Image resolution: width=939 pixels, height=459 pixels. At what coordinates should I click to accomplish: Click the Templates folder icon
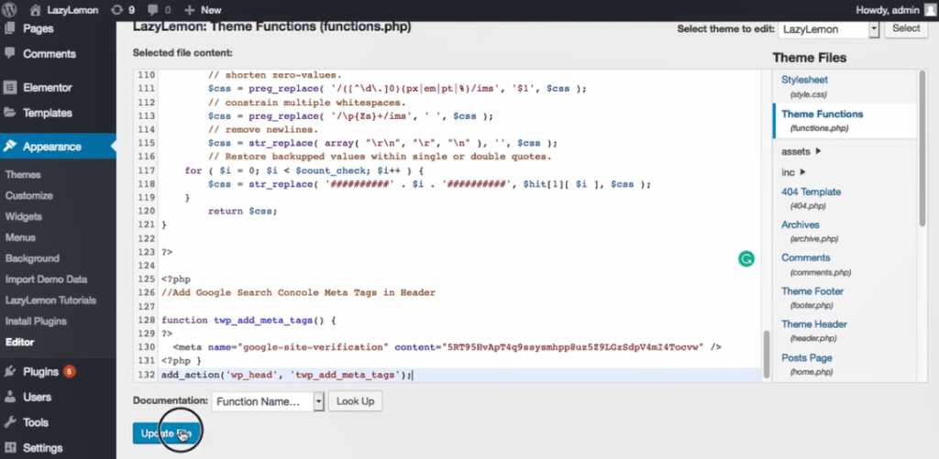tap(9, 113)
